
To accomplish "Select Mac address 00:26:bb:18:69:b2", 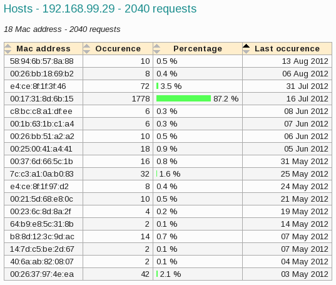I will pyautogui.click(x=42, y=74).
